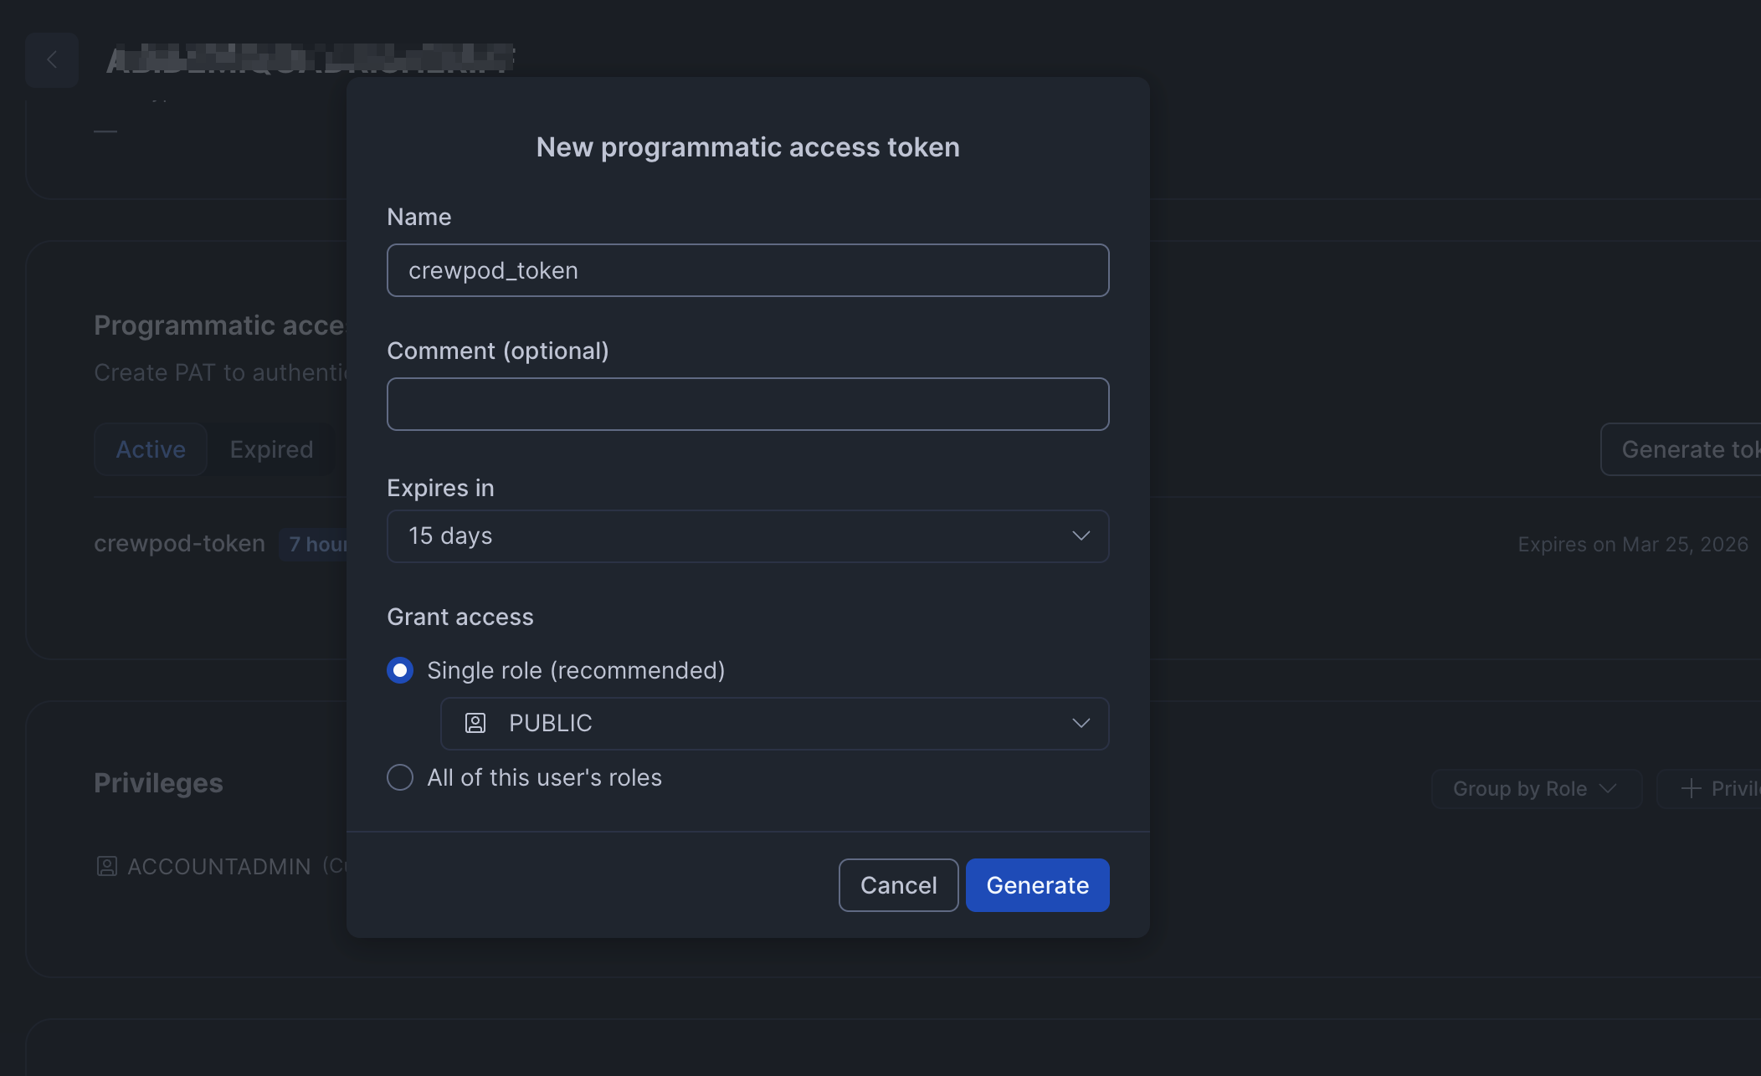Click the back arrow icon
Image resolution: width=1761 pixels, height=1076 pixels.
(x=52, y=60)
